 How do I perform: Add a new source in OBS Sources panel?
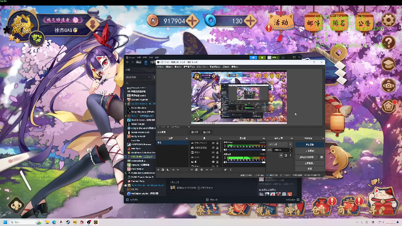pyautogui.click(x=192, y=170)
